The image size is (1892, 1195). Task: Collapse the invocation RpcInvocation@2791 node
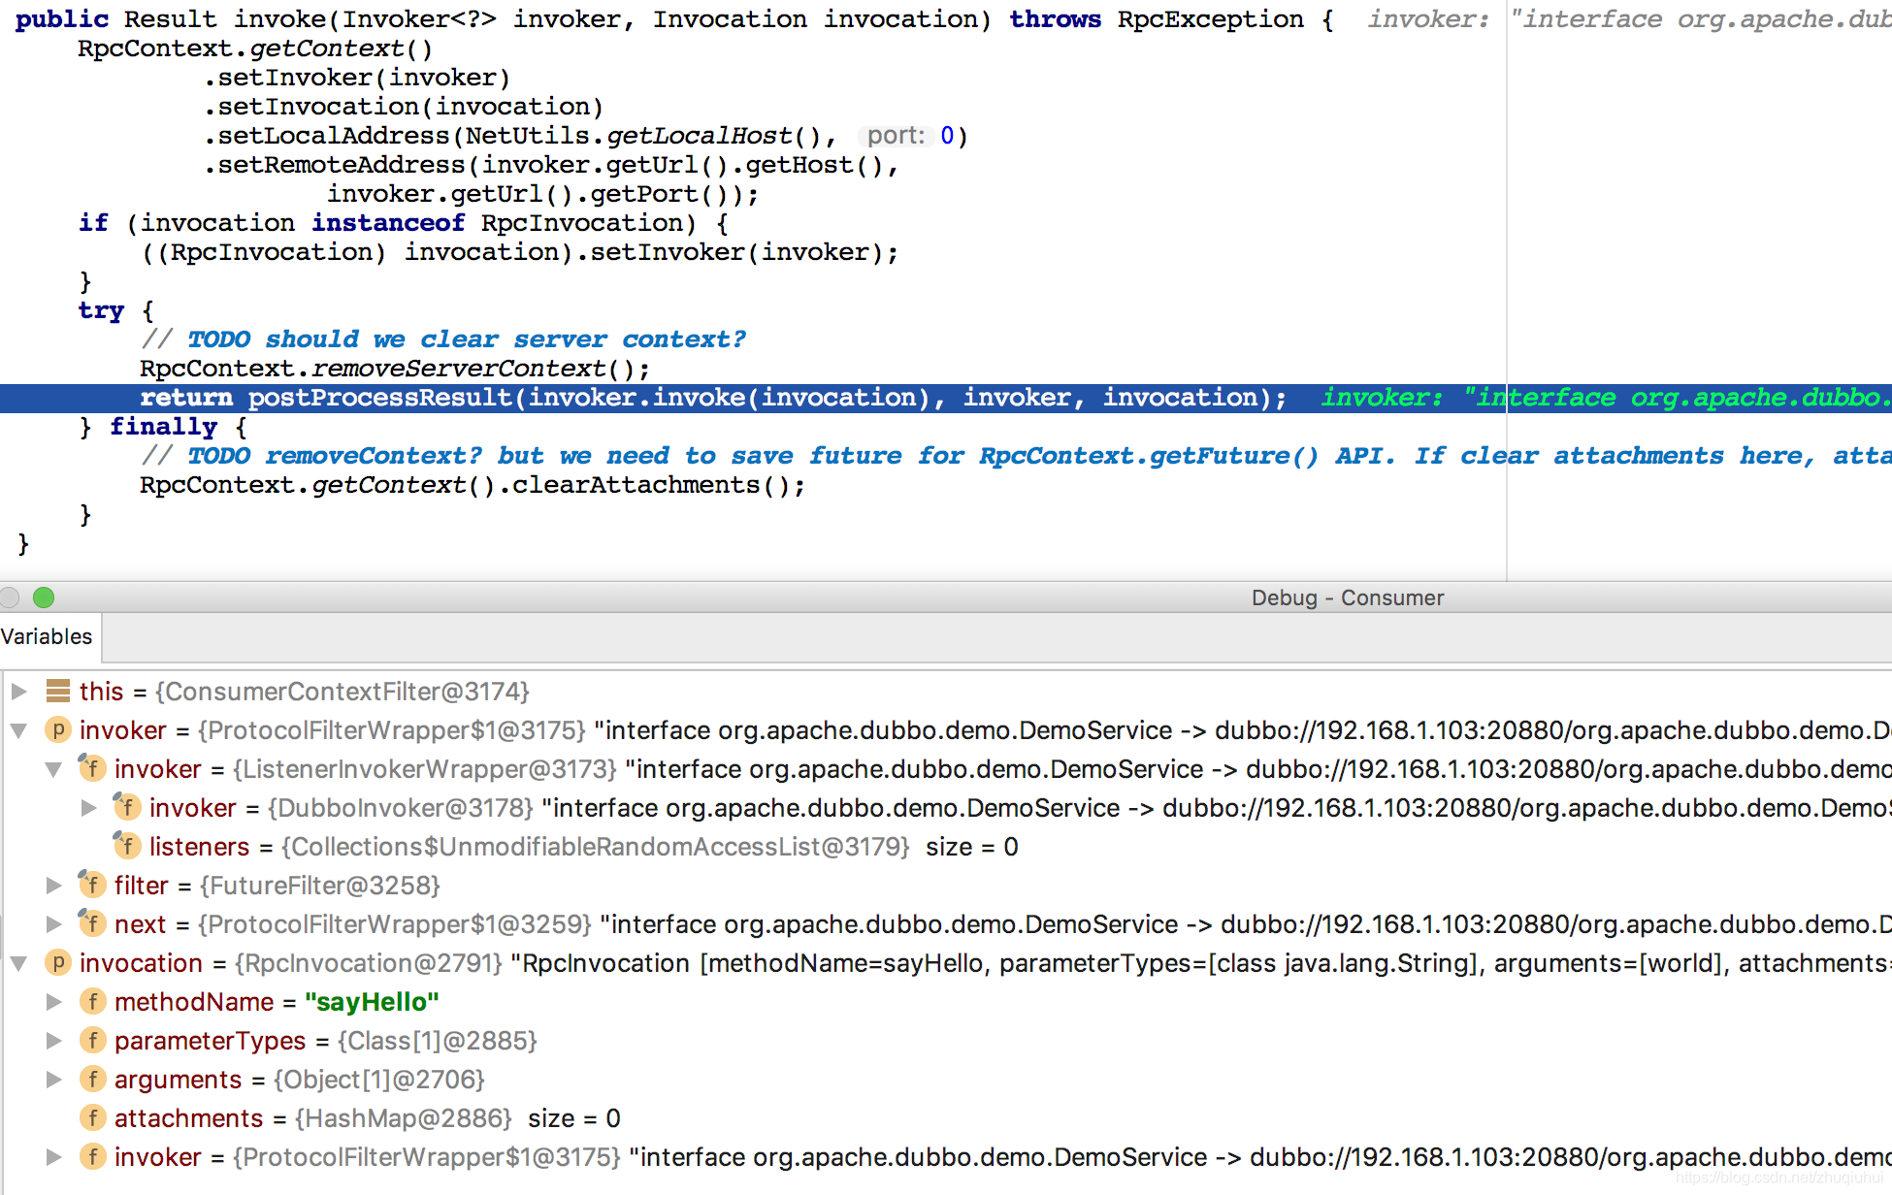(18, 963)
